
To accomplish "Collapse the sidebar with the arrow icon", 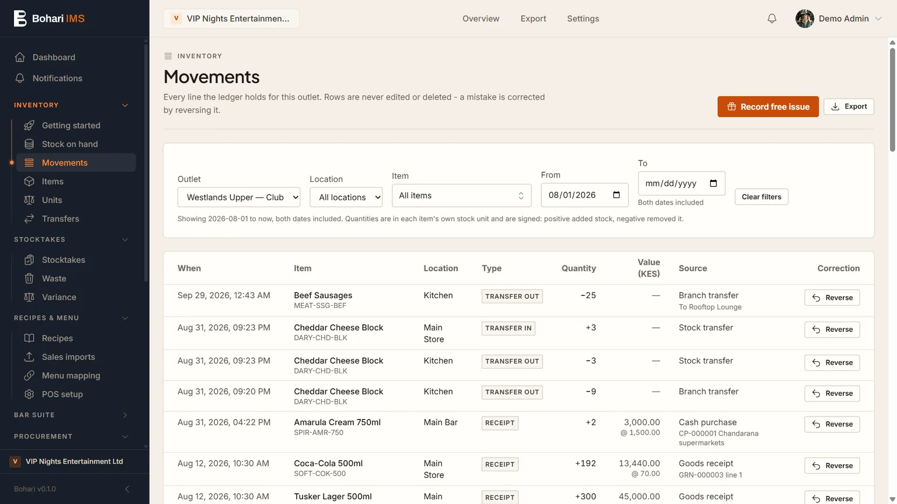I will [127, 489].
